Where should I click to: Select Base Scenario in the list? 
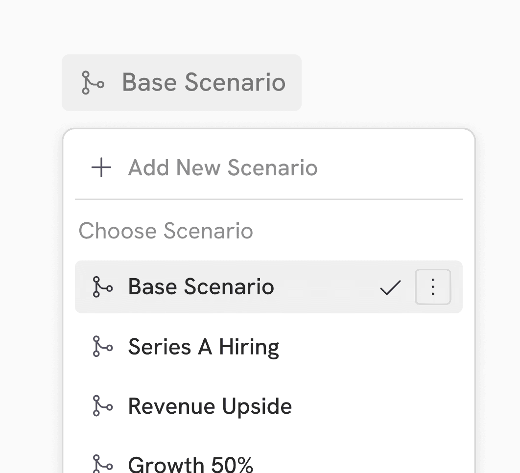click(269, 287)
